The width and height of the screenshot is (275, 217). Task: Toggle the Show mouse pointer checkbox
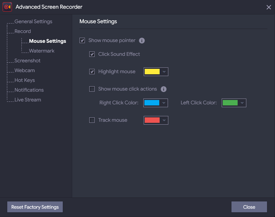tap(82, 41)
